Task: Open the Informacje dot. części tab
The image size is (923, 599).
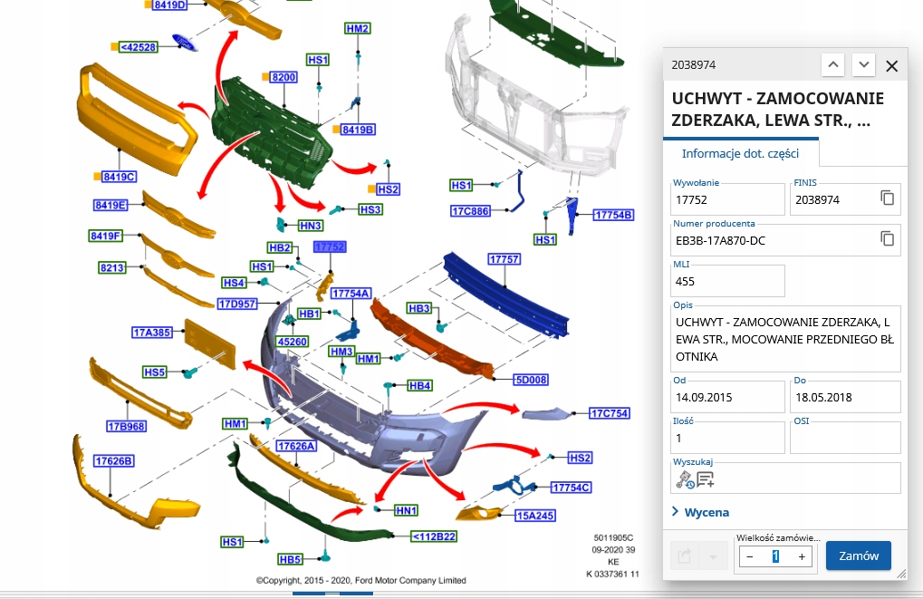Action: [x=740, y=154]
